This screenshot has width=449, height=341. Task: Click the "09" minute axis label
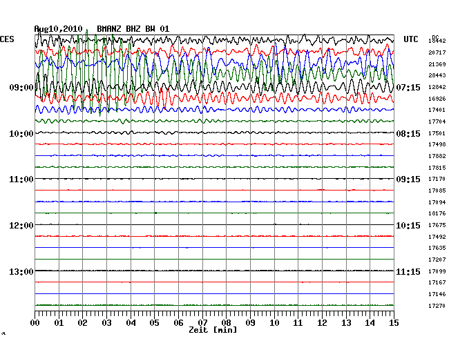250,323
